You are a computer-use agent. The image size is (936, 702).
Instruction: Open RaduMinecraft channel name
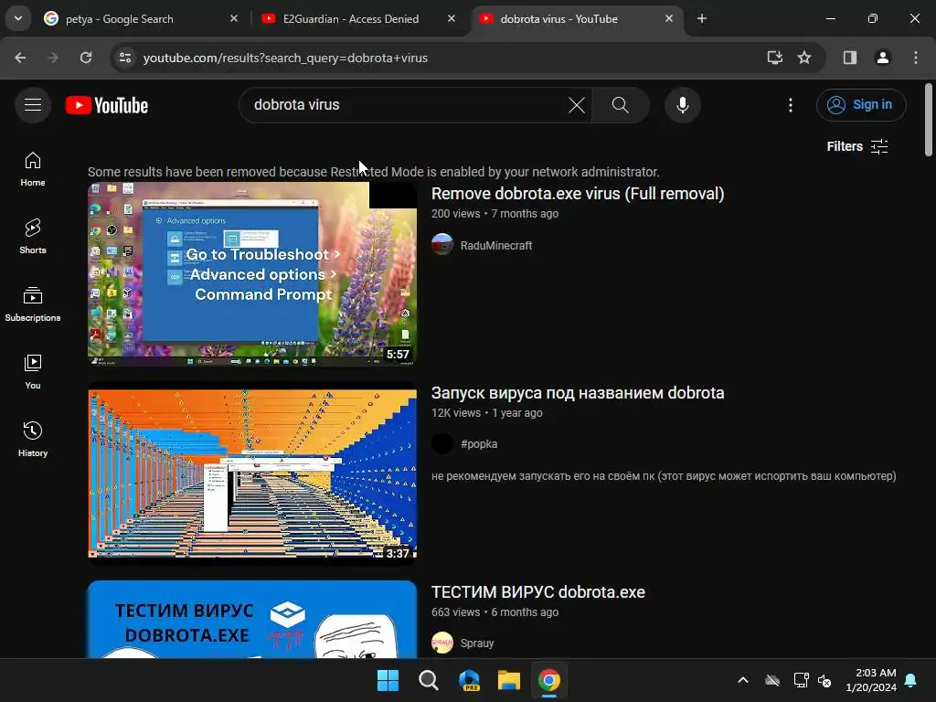click(x=496, y=245)
